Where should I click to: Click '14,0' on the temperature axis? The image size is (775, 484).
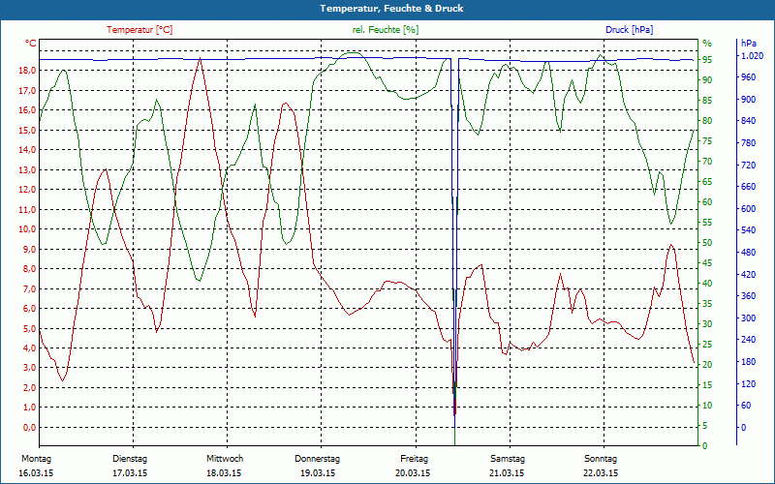pos(27,150)
